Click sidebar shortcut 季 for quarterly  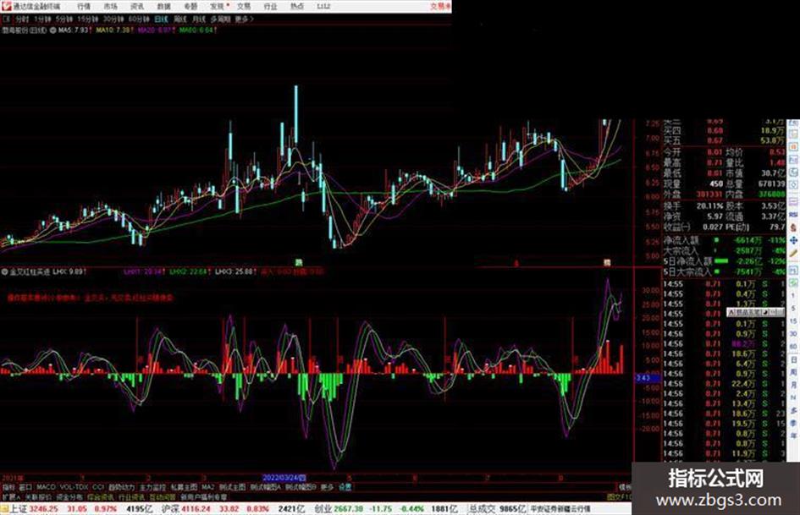pyautogui.click(x=793, y=423)
